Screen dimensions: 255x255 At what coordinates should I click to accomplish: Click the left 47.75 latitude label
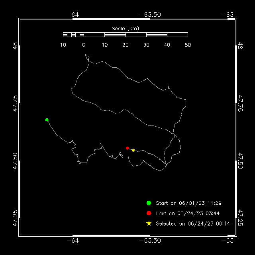tap(15, 104)
